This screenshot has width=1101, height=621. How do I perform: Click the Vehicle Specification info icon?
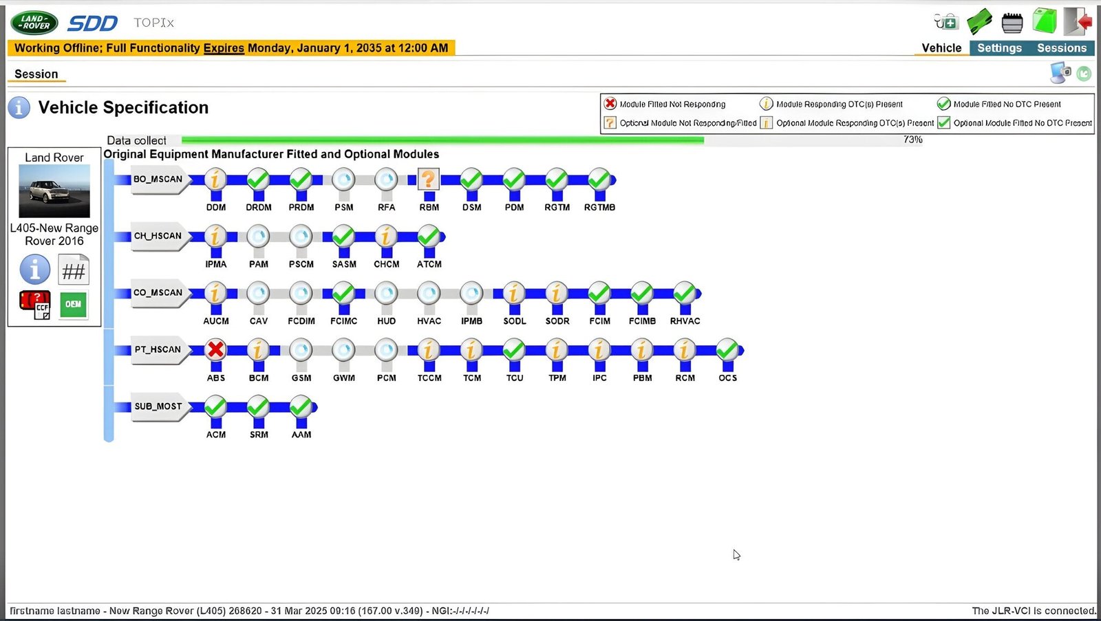click(x=19, y=107)
